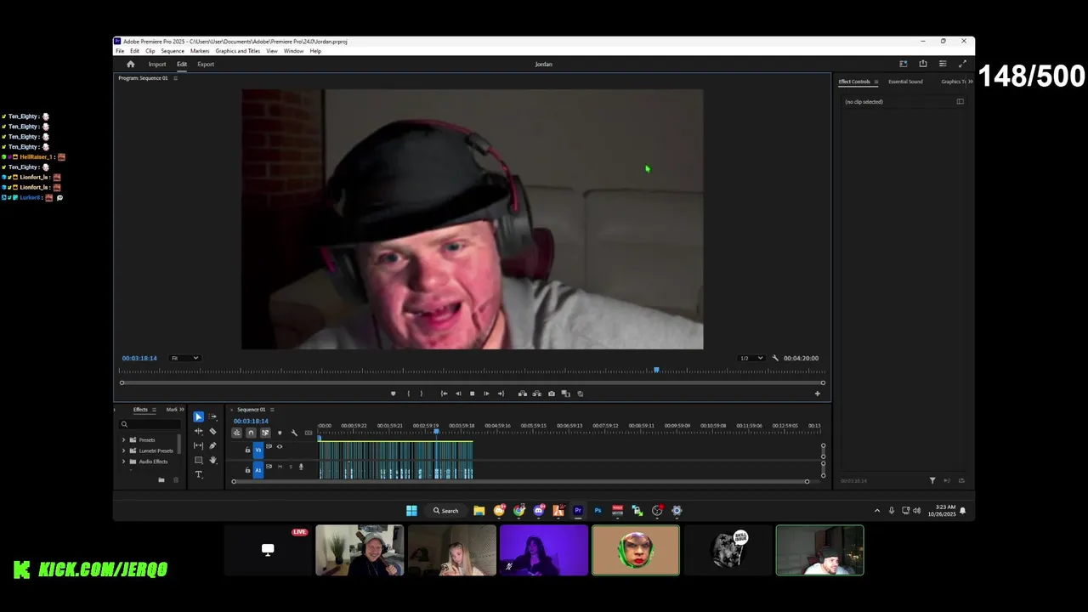This screenshot has width=1088, height=612.
Task: Click the Quick Export share icon
Action: point(923,64)
